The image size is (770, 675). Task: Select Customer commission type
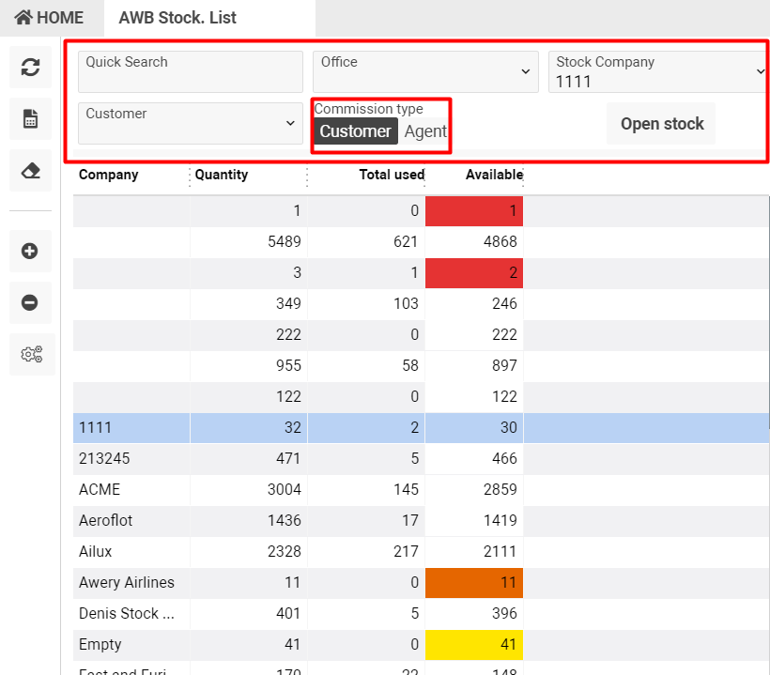point(355,131)
